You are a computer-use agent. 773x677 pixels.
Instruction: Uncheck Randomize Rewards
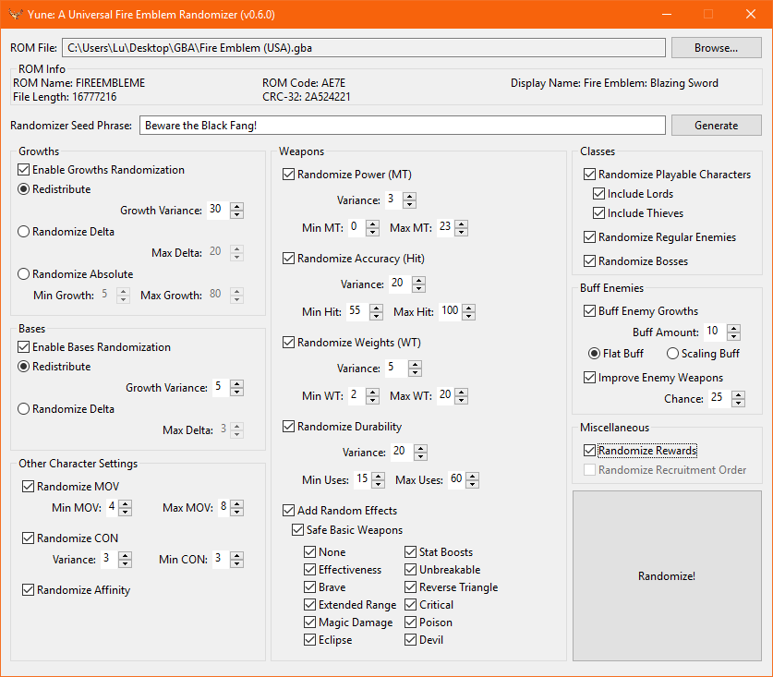pyautogui.click(x=589, y=450)
